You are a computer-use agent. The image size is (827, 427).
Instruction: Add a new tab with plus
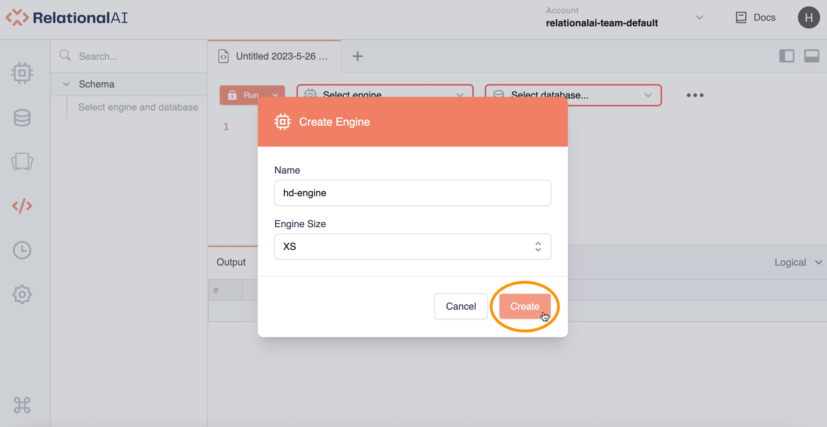(x=357, y=56)
